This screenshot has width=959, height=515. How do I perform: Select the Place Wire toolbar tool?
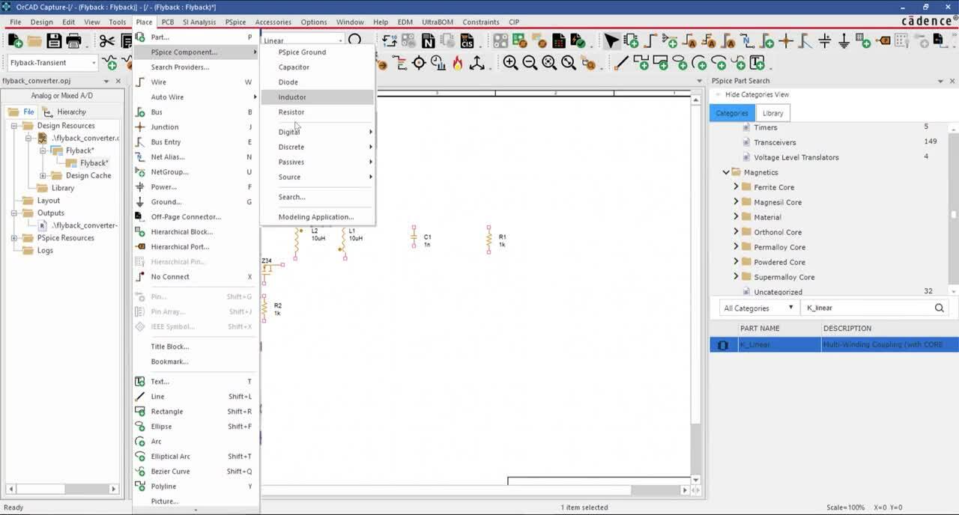pyautogui.click(x=650, y=40)
